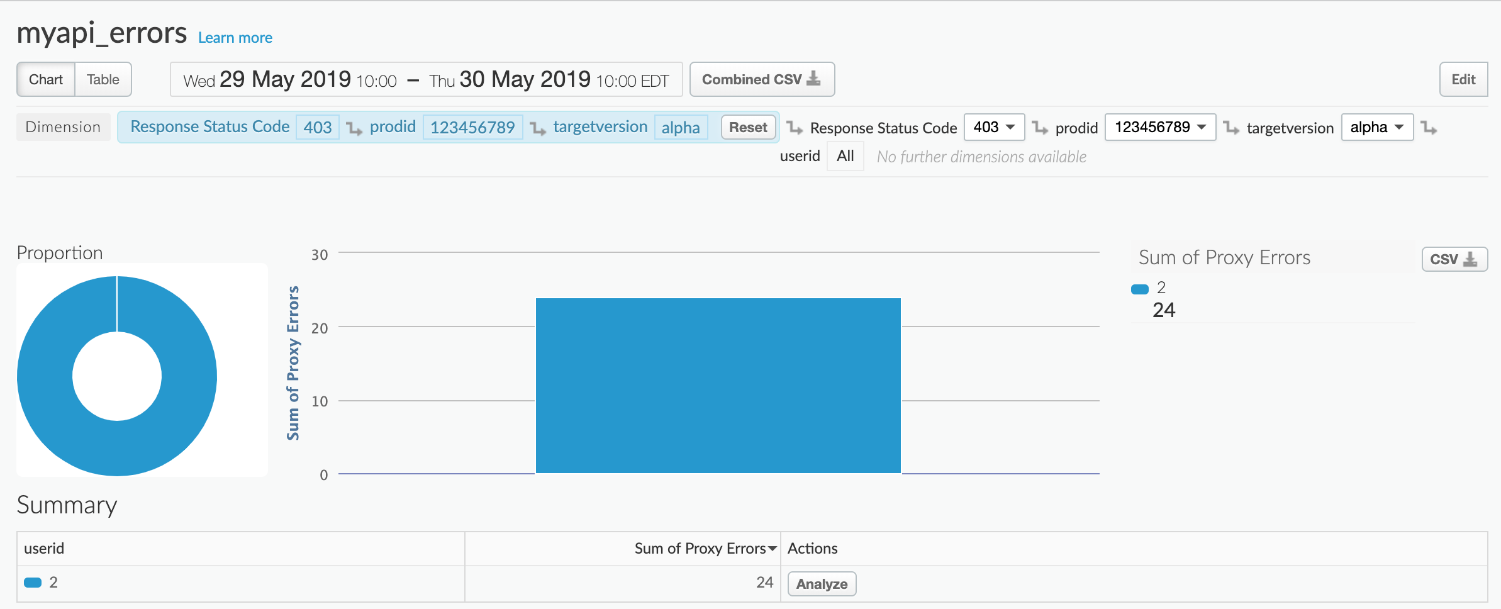
Task: Click the Sum of Proxy Errors CSV button
Action: pos(1454,259)
